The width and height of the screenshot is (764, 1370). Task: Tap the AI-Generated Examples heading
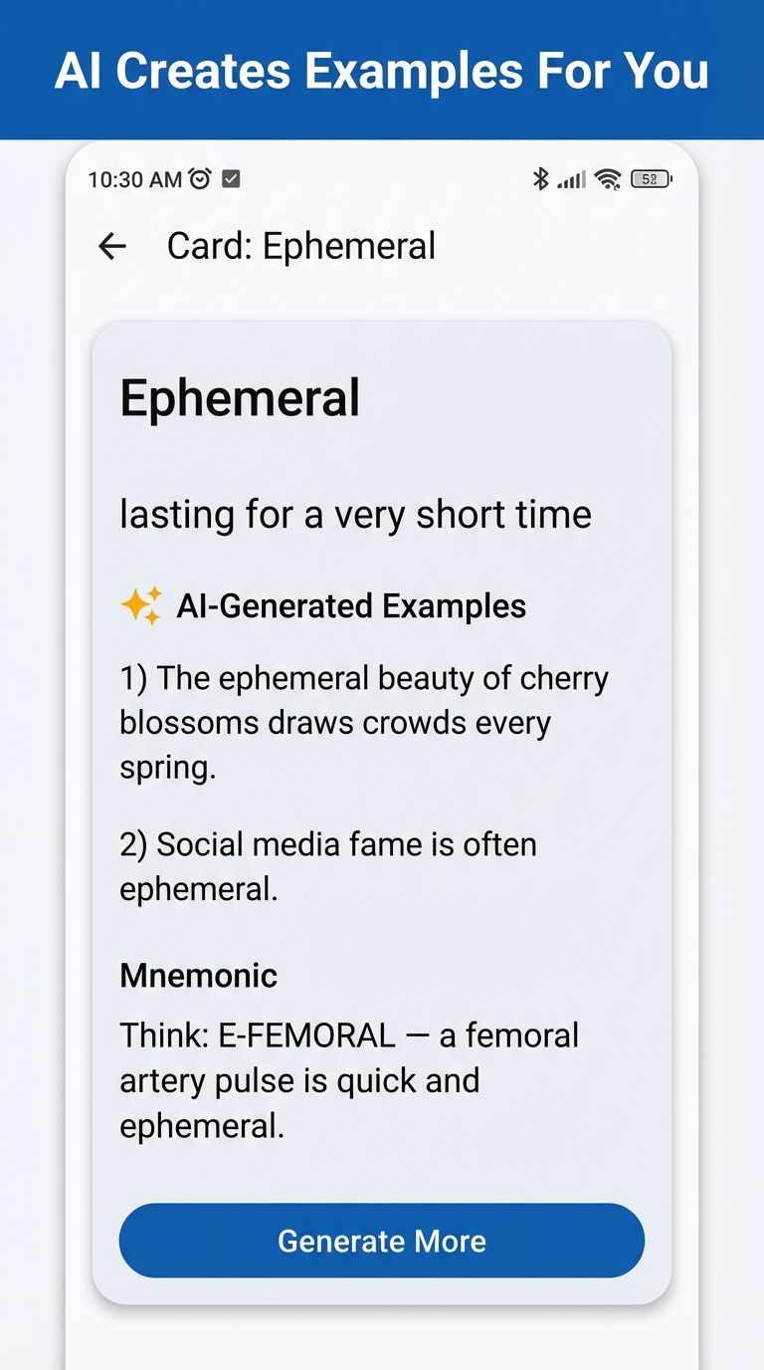click(x=351, y=605)
